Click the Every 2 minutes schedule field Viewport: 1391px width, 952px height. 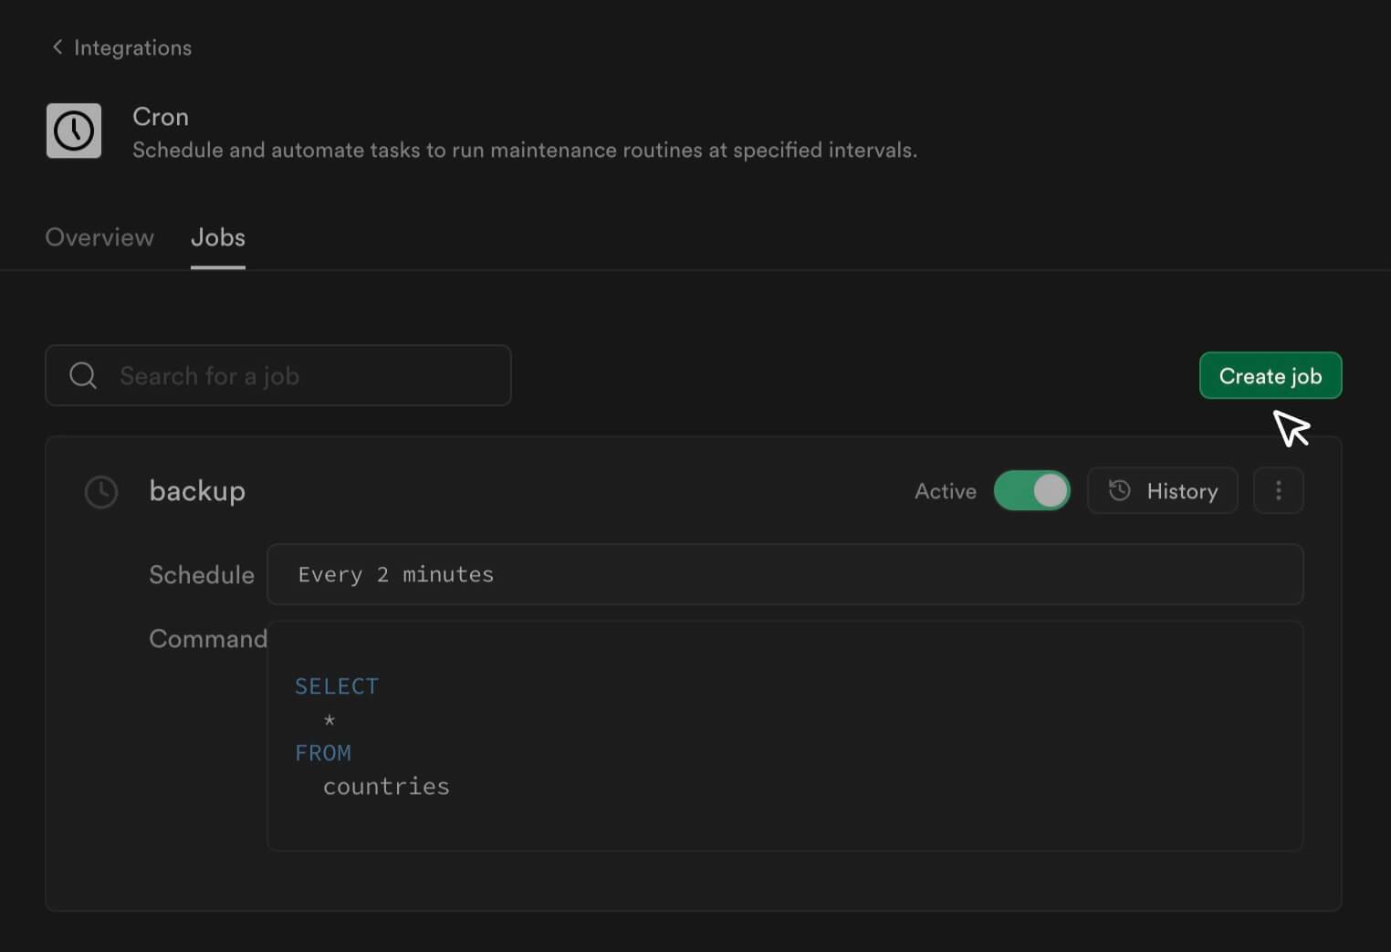[x=785, y=575]
